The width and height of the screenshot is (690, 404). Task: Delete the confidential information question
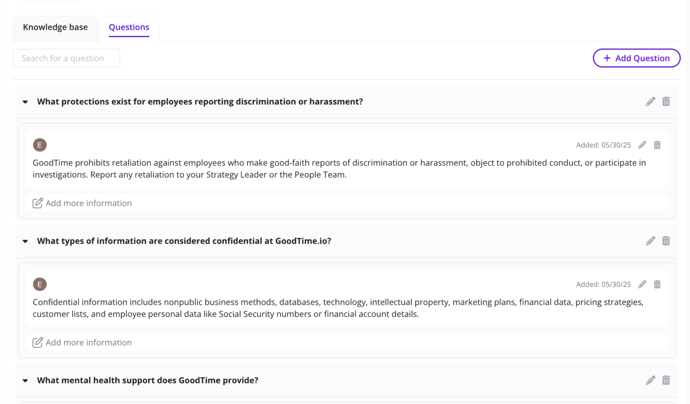pyautogui.click(x=666, y=241)
